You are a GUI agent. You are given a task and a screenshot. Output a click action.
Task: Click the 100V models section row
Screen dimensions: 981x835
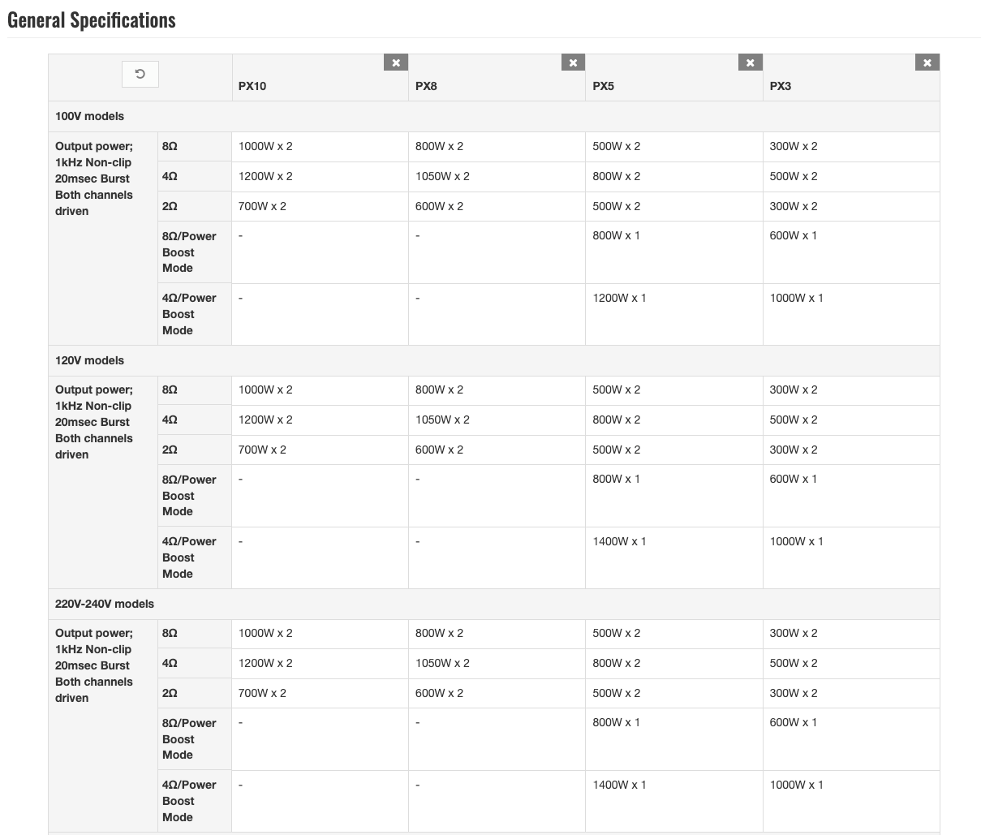pos(89,116)
